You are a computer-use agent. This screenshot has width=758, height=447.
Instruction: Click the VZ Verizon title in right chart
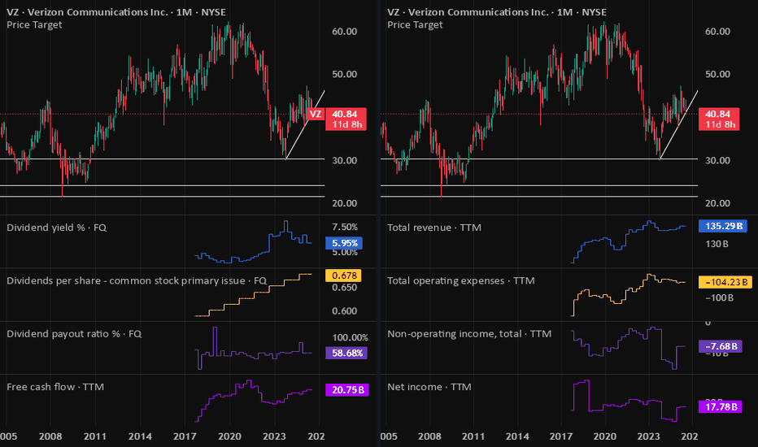click(496, 12)
